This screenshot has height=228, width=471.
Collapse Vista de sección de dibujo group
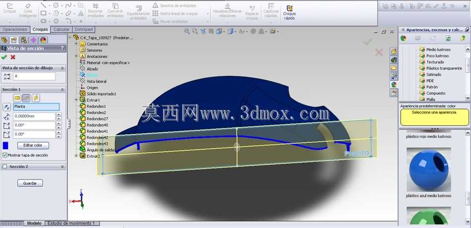pyautogui.click(x=62, y=68)
